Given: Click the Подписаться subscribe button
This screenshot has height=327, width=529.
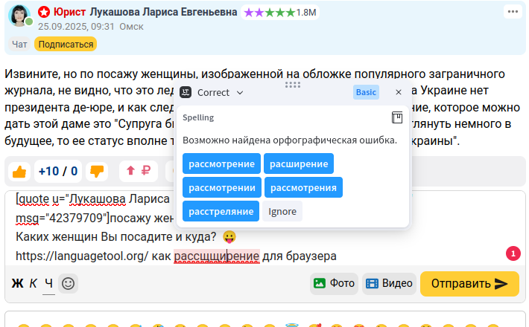Looking at the screenshot, I should 64,44.
